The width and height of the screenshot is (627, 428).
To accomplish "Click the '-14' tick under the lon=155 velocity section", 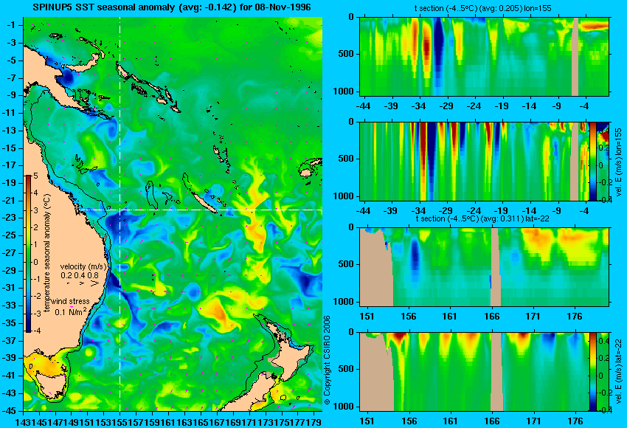I will pyautogui.click(x=529, y=211).
